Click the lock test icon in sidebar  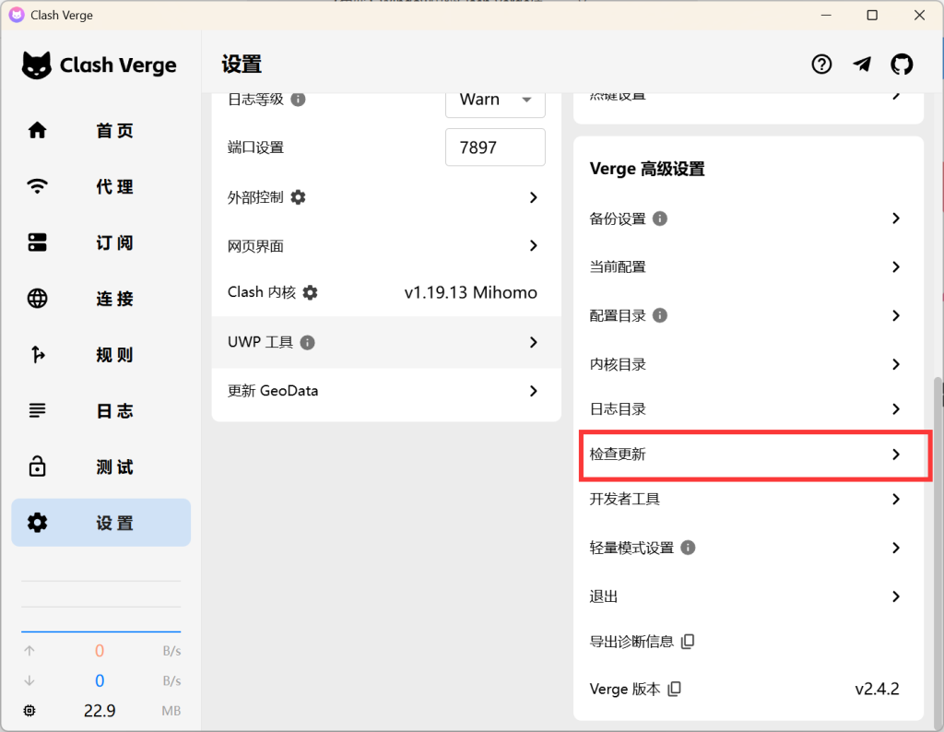(x=37, y=466)
